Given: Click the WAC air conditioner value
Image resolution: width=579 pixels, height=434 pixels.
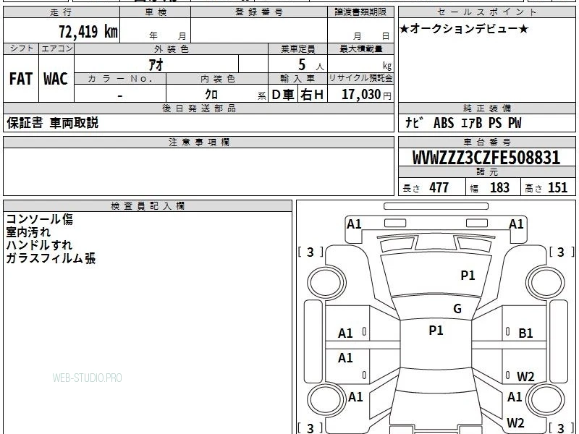Looking at the screenshot, I should [x=56, y=79].
